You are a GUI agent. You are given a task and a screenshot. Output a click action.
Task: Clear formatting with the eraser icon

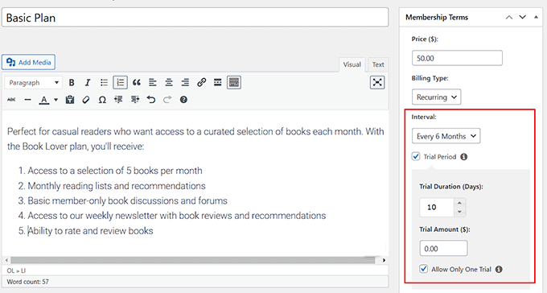(x=86, y=100)
